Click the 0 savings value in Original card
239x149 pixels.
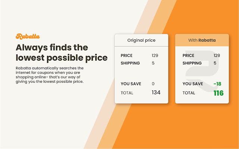point(153,84)
